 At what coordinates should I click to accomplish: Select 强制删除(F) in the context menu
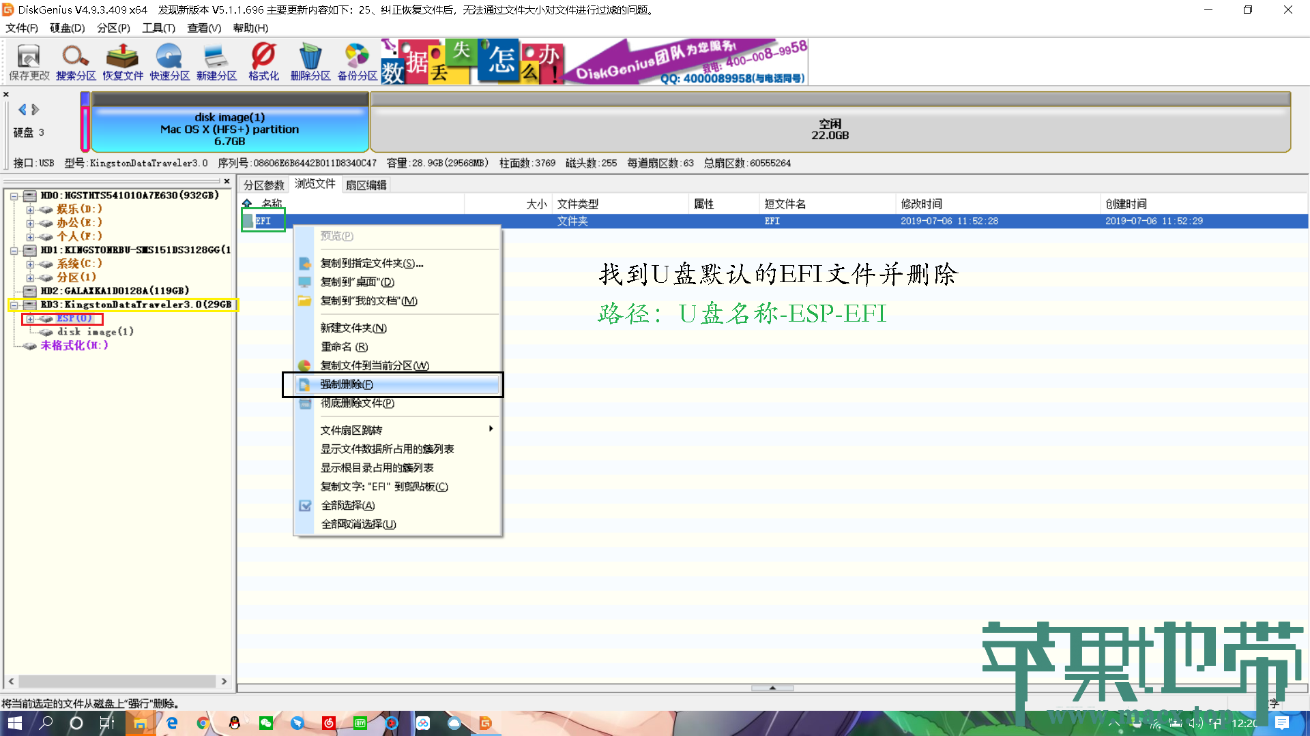click(347, 384)
